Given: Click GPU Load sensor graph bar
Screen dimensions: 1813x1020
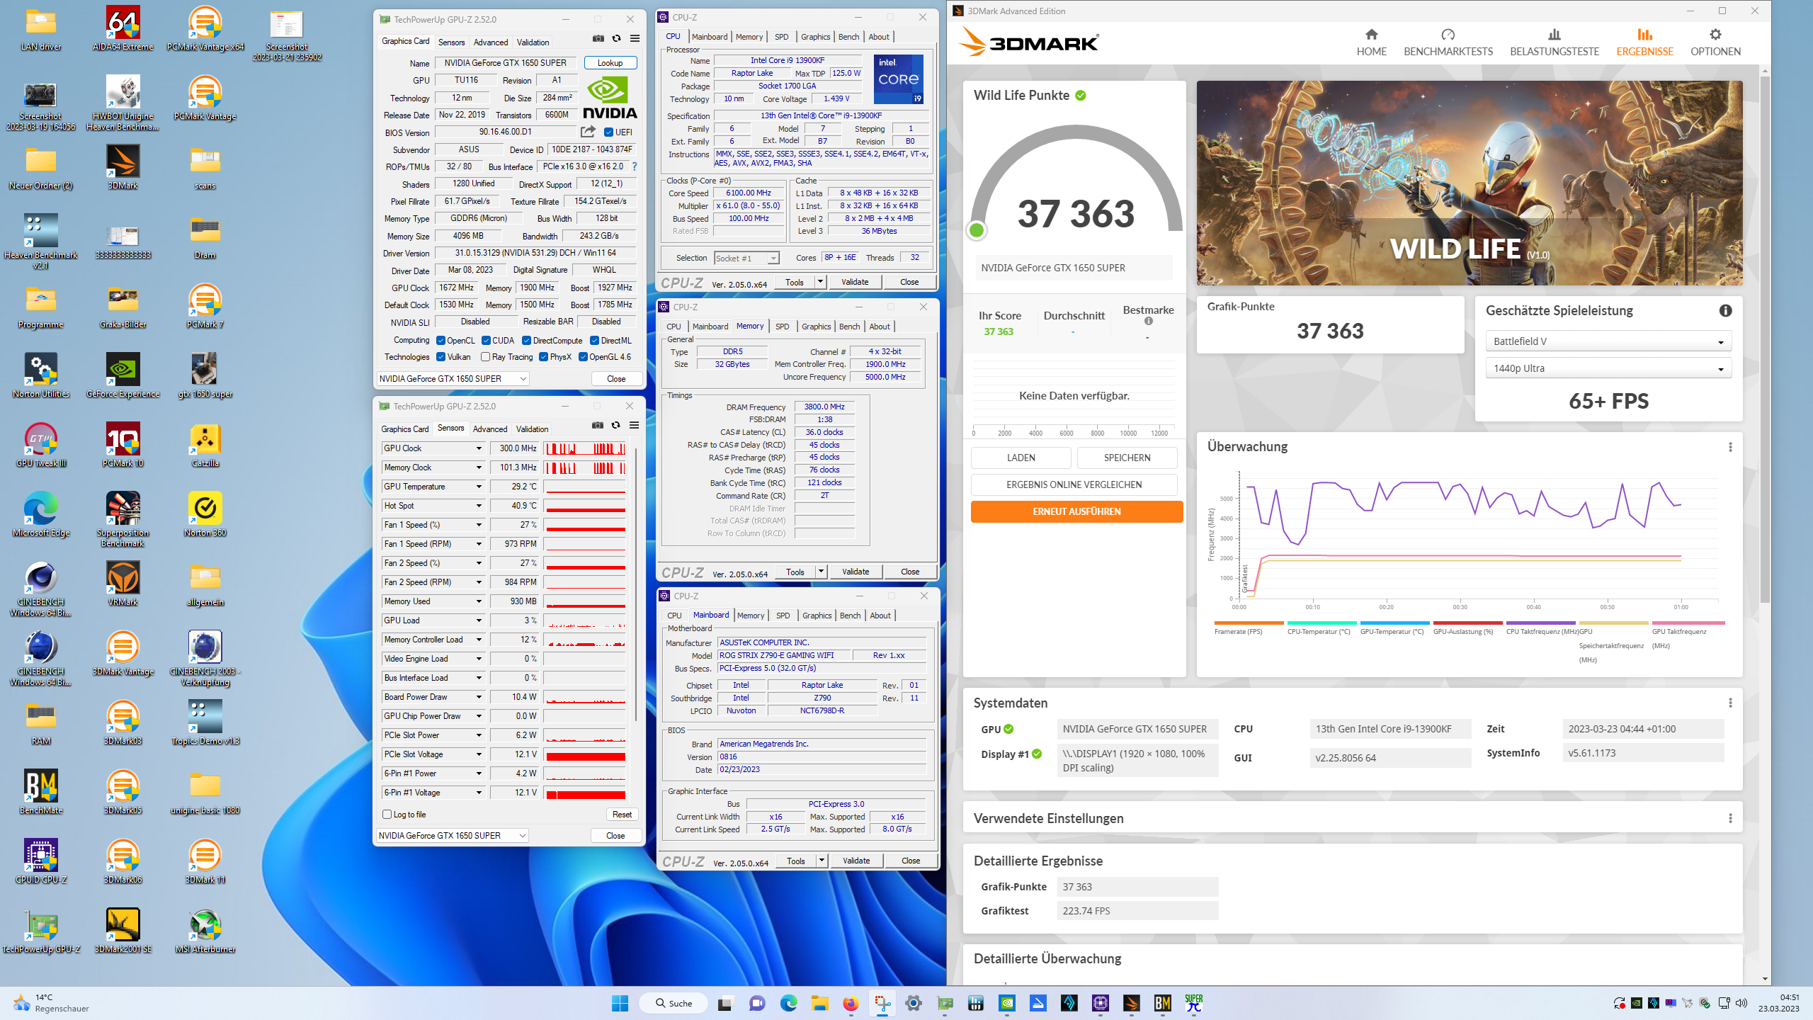Looking at the screenshot, I should 585,620.
